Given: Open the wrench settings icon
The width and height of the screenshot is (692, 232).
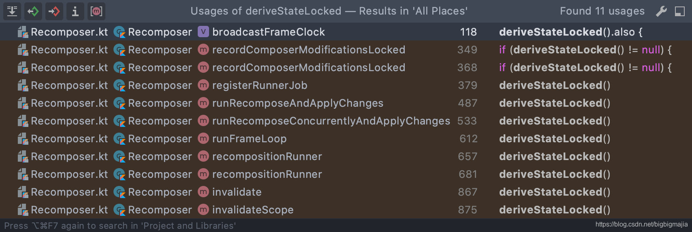Looking at the screenshot, I should (661, 11).
